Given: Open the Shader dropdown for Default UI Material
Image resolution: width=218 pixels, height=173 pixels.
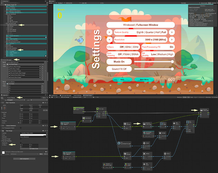Looking at the screenshot, I should pyautogui.click(x=25, y=154).
